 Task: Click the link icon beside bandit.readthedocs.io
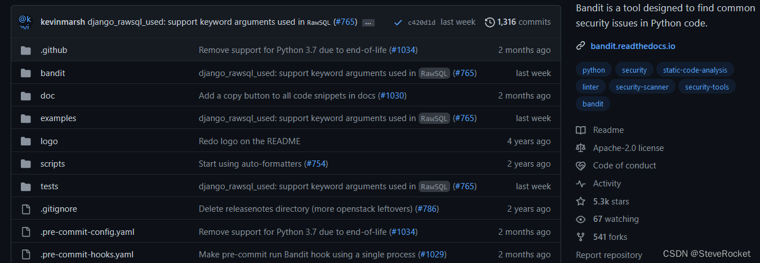pos(580,46)
